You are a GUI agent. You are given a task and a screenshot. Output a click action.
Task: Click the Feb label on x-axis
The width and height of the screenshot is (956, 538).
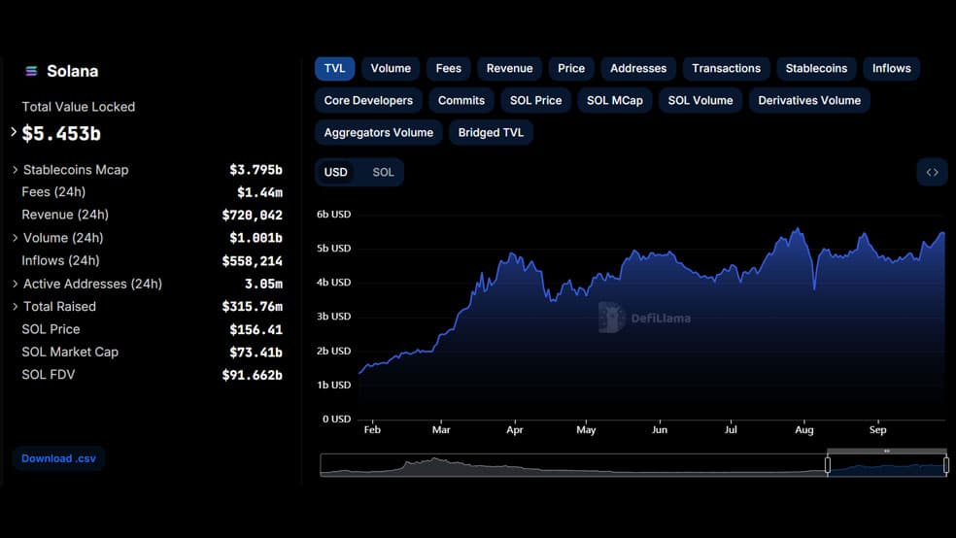tap(372, 430)
